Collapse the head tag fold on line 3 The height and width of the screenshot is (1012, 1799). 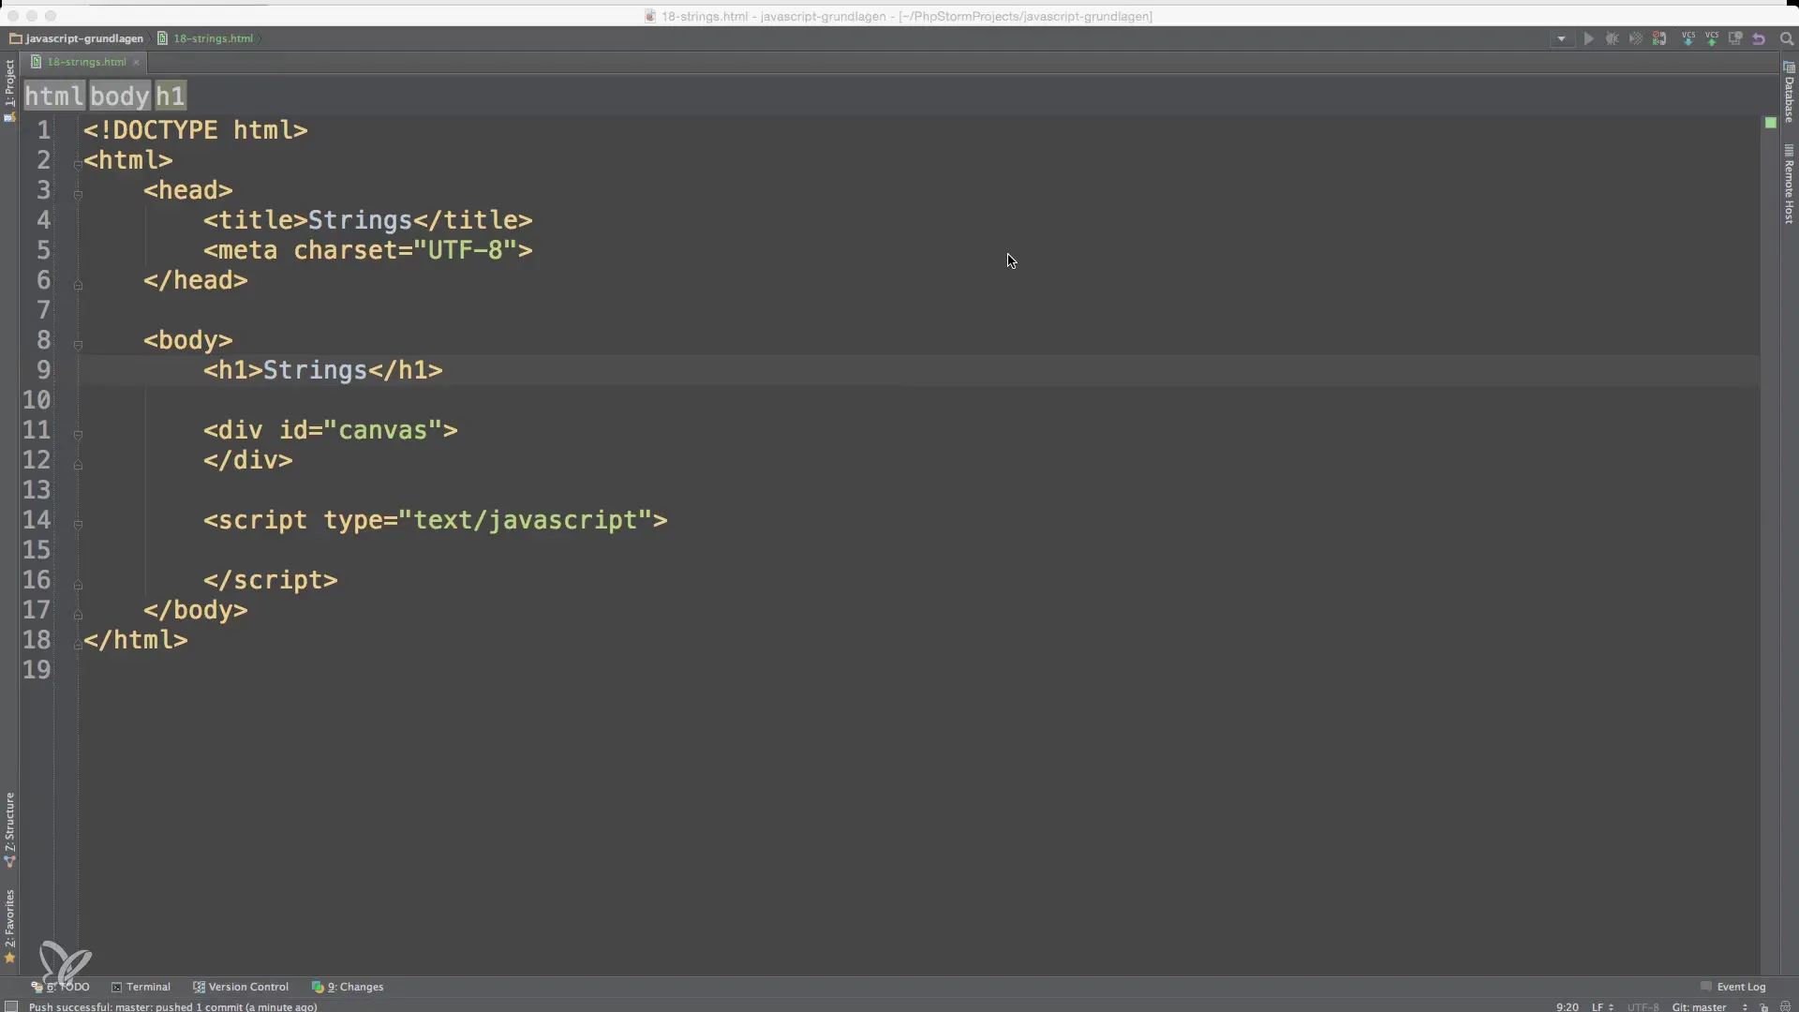pos(78,194)
